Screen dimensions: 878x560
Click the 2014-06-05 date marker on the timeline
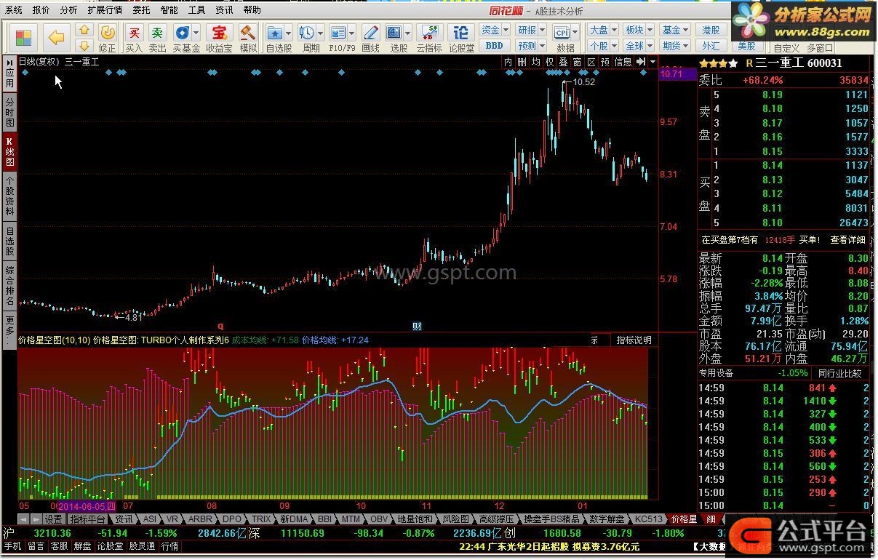[87, 505]
